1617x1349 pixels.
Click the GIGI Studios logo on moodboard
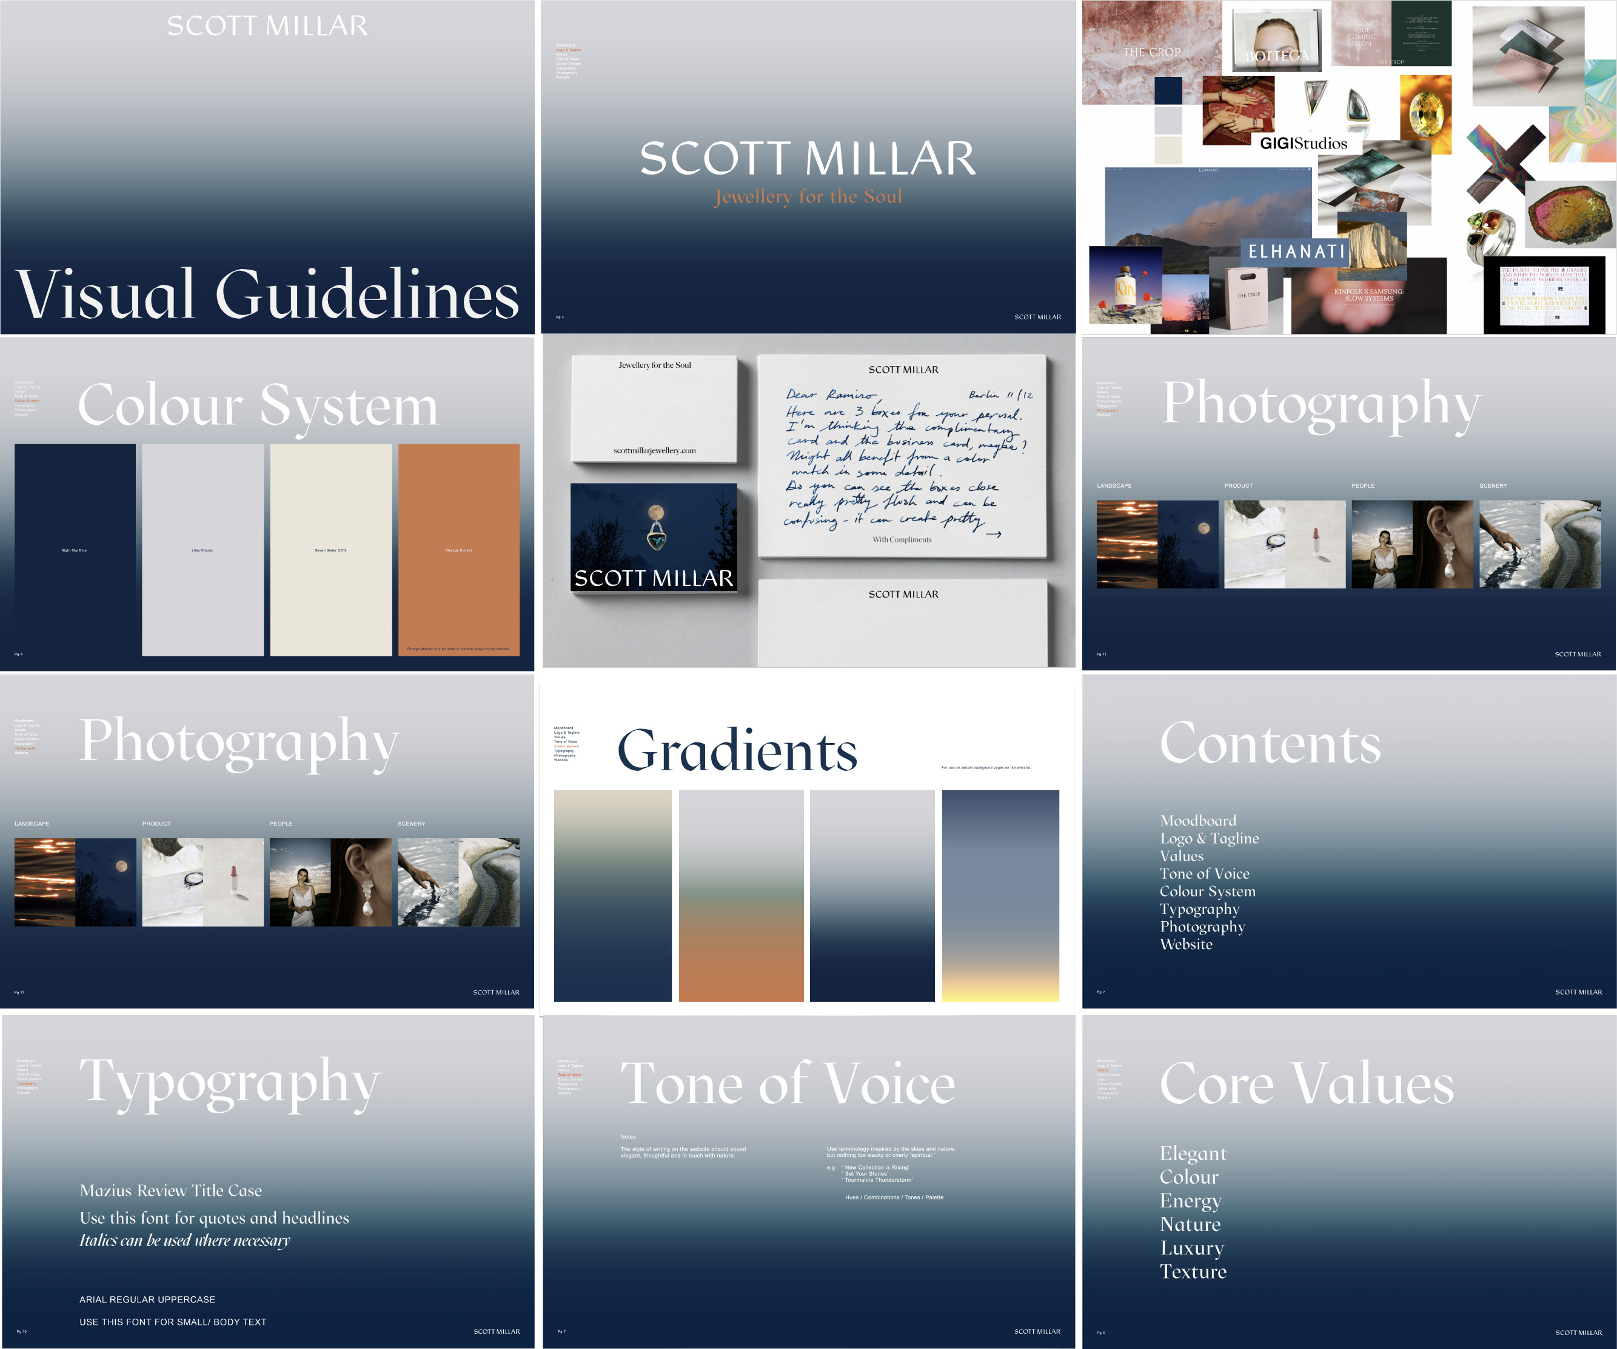pyautogui.click(x=1303, y=143)
